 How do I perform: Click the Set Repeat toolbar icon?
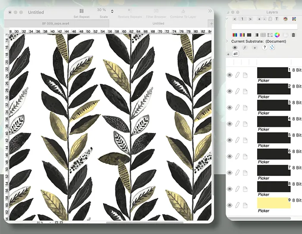(82, 10)
